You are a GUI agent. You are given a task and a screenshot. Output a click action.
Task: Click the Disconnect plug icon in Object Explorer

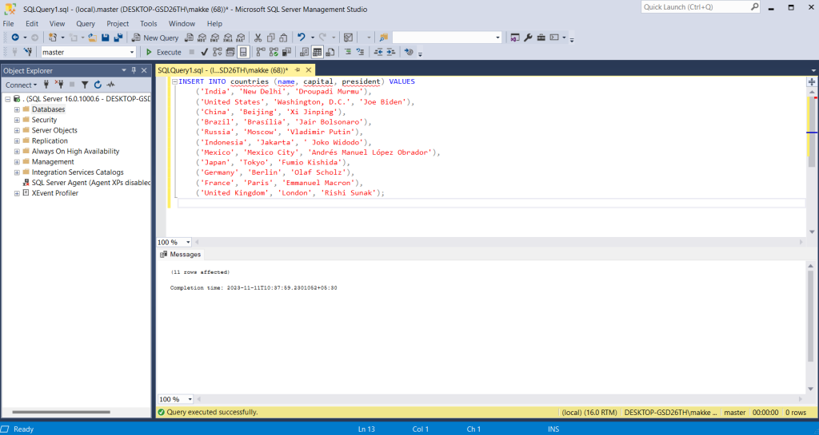(x=59, y=85)
